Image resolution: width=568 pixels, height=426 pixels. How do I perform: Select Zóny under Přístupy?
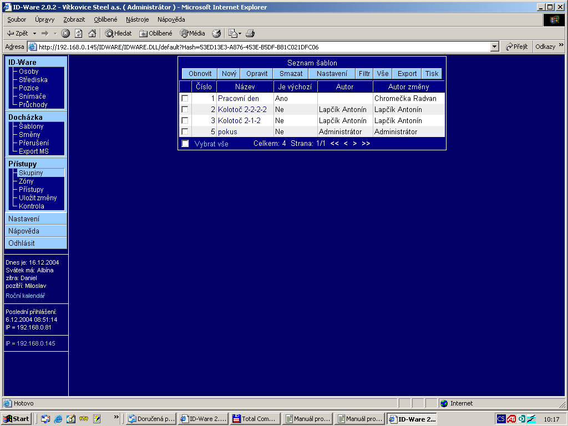pos(26,181)
